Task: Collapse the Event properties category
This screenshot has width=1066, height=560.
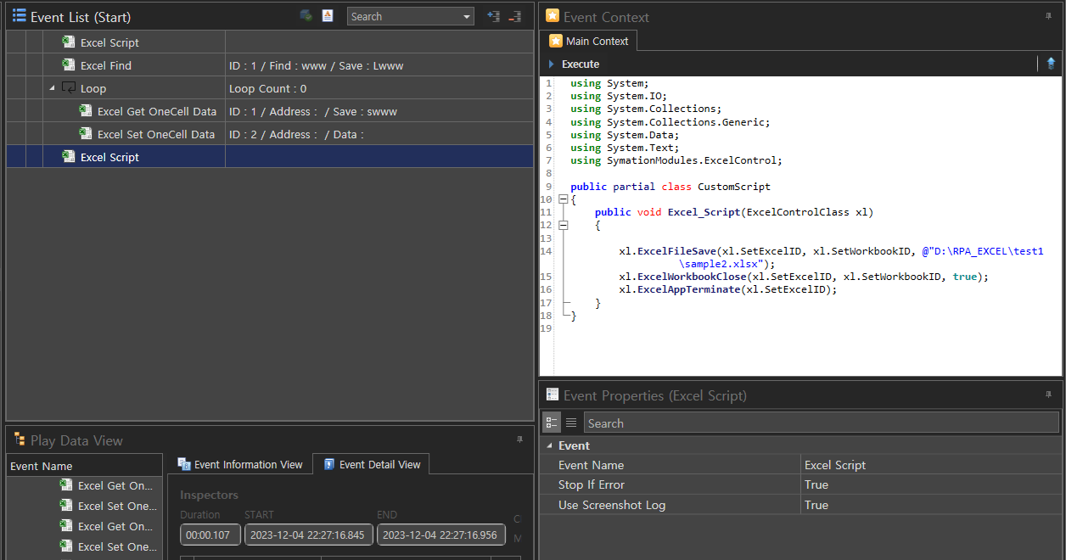Action: click(x=549, y=445)
